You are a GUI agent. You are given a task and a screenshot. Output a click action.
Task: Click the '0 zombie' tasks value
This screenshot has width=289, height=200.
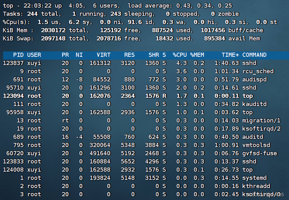pos(225,14)
